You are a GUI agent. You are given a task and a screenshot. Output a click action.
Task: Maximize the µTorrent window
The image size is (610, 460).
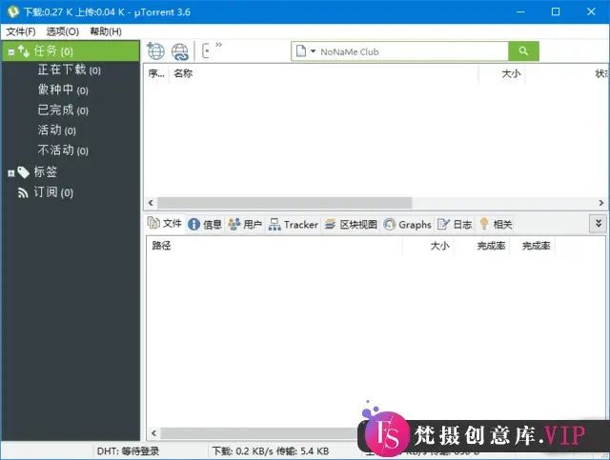pyautogui.click(x=556, y=11)
